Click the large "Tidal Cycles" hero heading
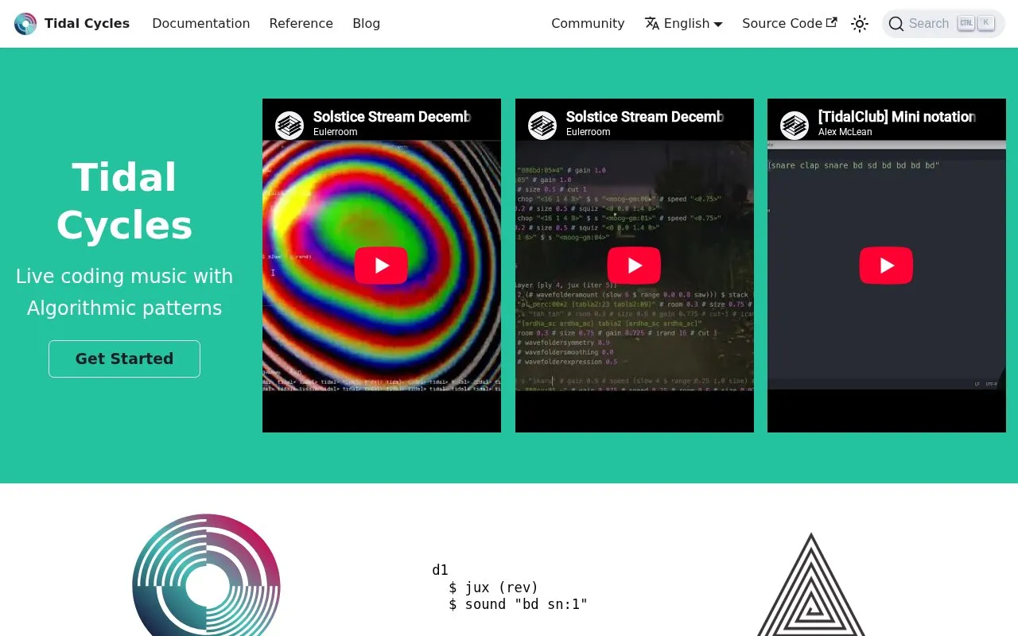 coord(124,200)
